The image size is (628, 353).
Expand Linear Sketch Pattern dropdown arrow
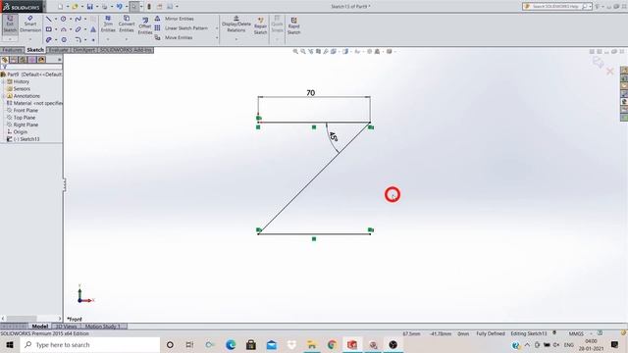pos(217,28)
